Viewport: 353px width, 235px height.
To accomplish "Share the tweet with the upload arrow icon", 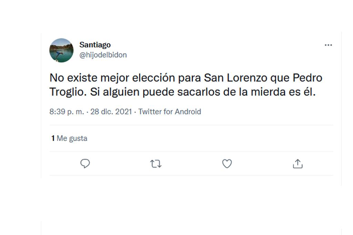I will (x=297, y=163).
